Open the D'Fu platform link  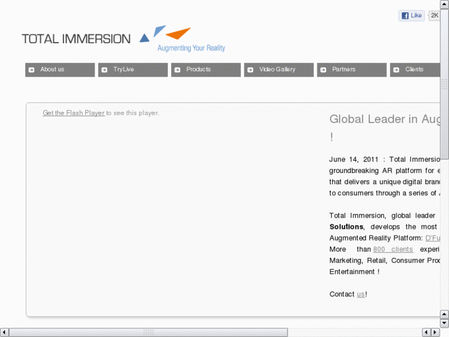point(433,238)
